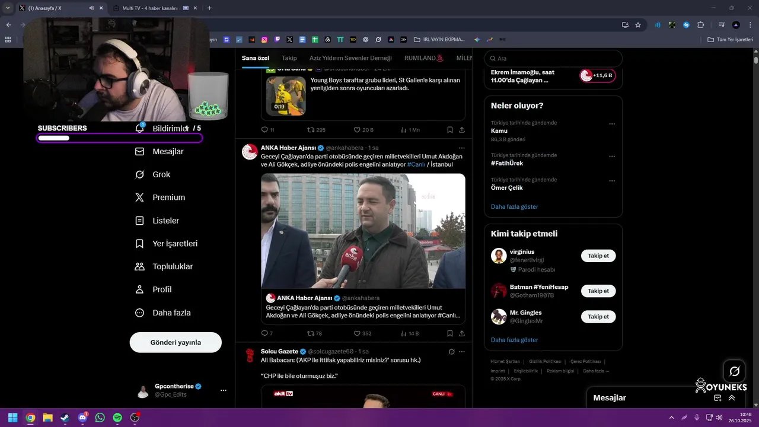Bookmark the Young Boys post
Image resolution: width=759 pixels, height=427 pixels.
point(450,130)
